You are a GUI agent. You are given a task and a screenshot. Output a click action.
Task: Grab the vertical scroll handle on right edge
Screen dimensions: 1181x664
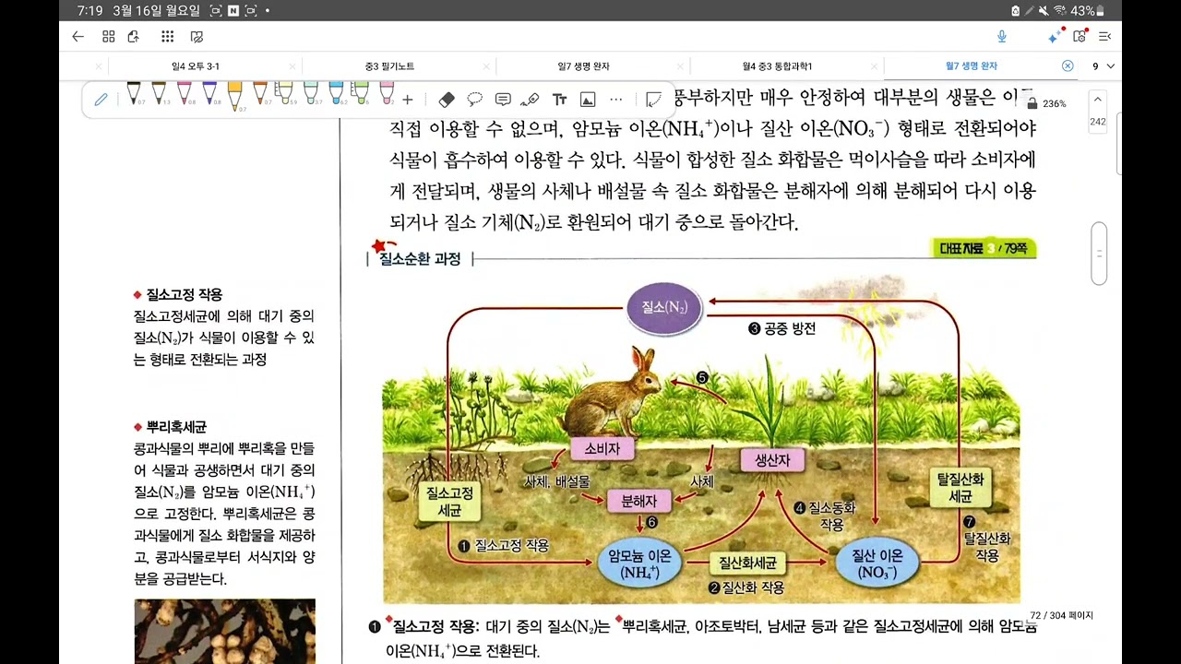[x=1099, y=254]
